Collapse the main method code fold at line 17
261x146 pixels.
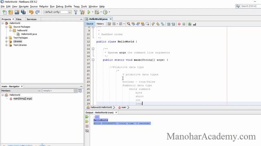coord(93,60)
